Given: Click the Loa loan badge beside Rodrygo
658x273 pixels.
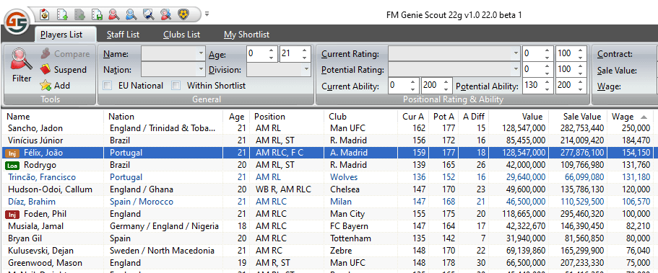Looking at the screenshot, I should [12, 166].
